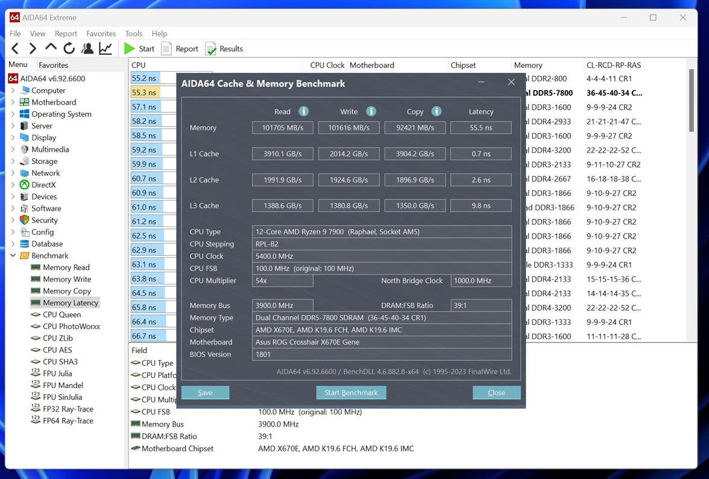This screenshot has height=479, width=709.
Task: Click the Read info icon
Action: 304,111
